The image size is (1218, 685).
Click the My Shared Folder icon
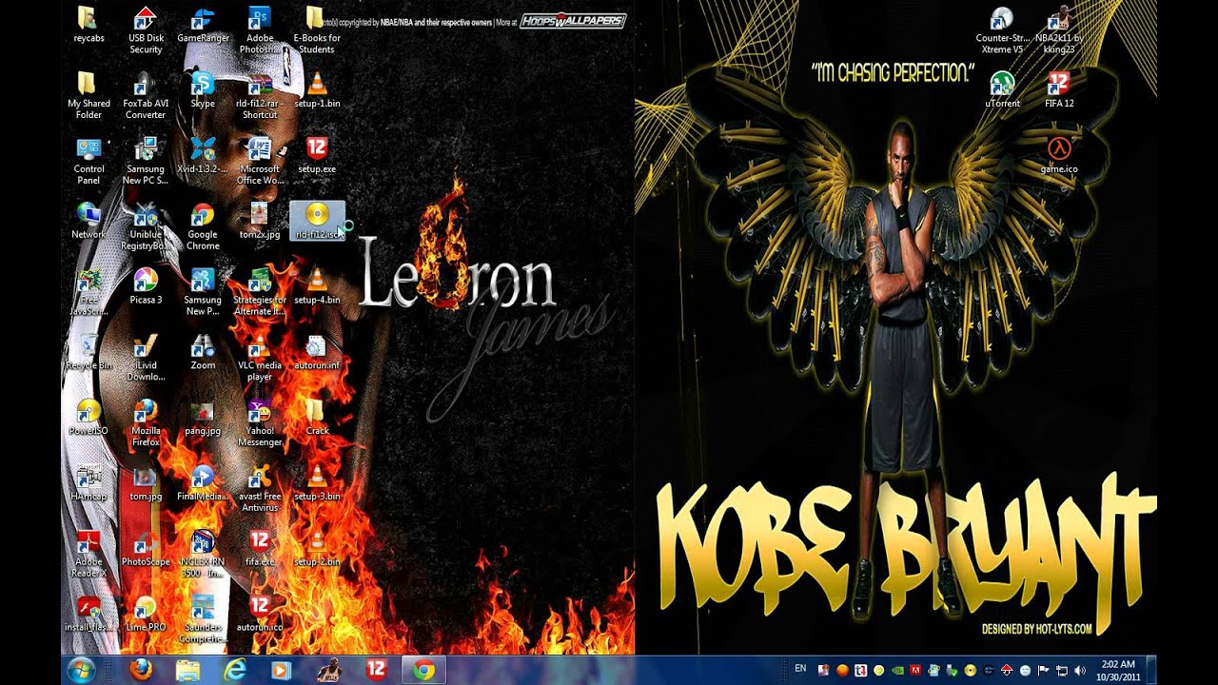click(88, 95)
